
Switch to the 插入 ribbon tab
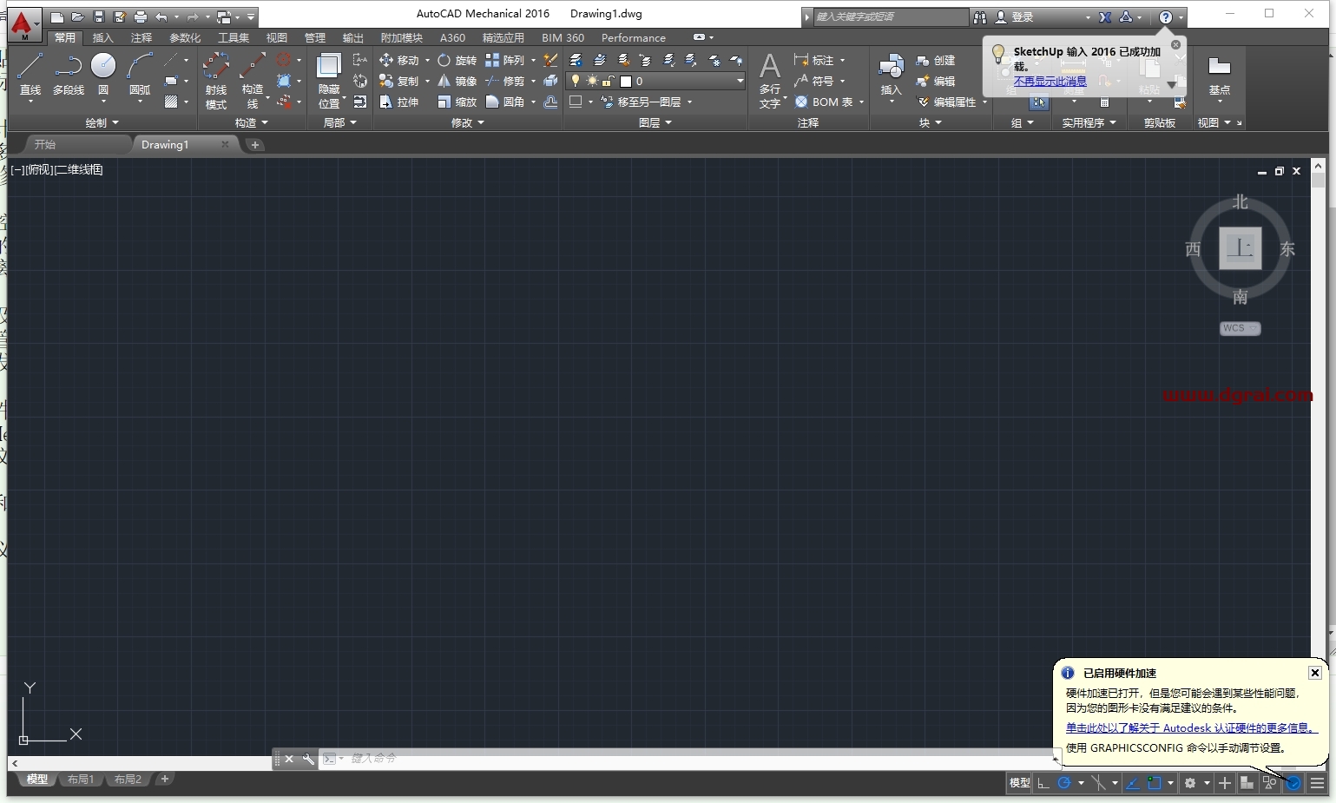102,37
